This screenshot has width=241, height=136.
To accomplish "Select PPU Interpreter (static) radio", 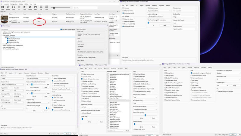I will [123, 11].
